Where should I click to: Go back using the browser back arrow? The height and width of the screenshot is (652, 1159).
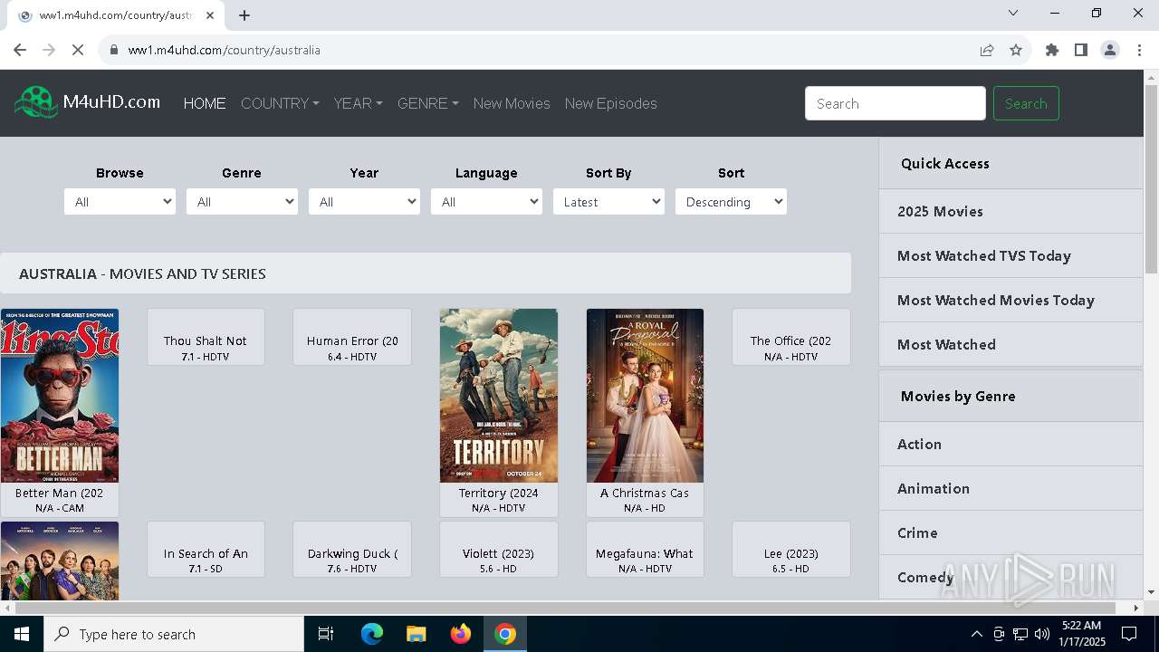(x=20, y=50)
